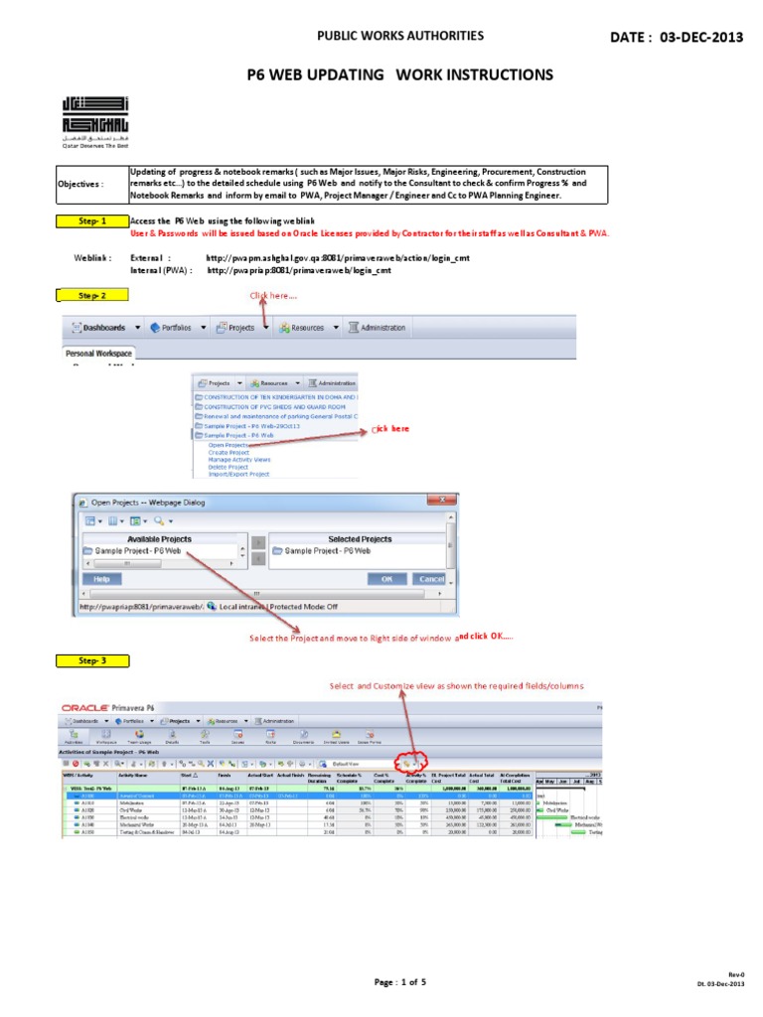Viewport: 763px width, 1017px height.
Task: Select 'Sample Project - P6 Web' under Available Projects
Action: tap(132, 550)
